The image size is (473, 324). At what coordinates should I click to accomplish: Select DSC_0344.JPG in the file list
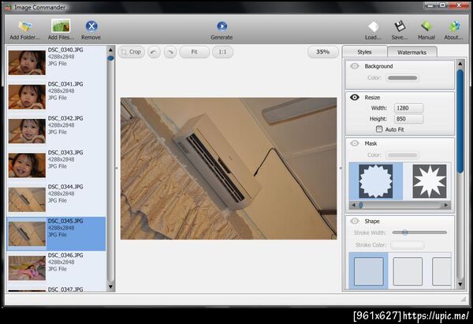[x=57, y=199]
